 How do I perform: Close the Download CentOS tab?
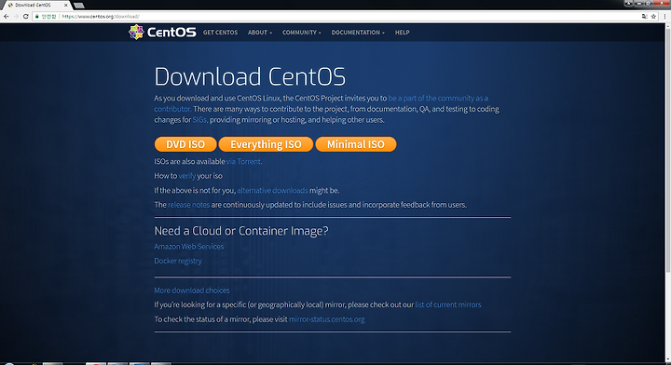click(65, 6)
